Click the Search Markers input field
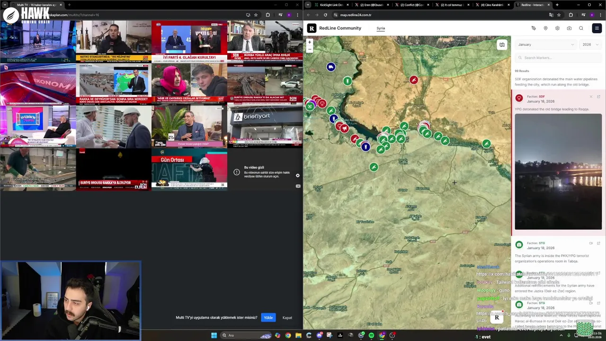Screen dimensions: 606x341 point(558,58)
